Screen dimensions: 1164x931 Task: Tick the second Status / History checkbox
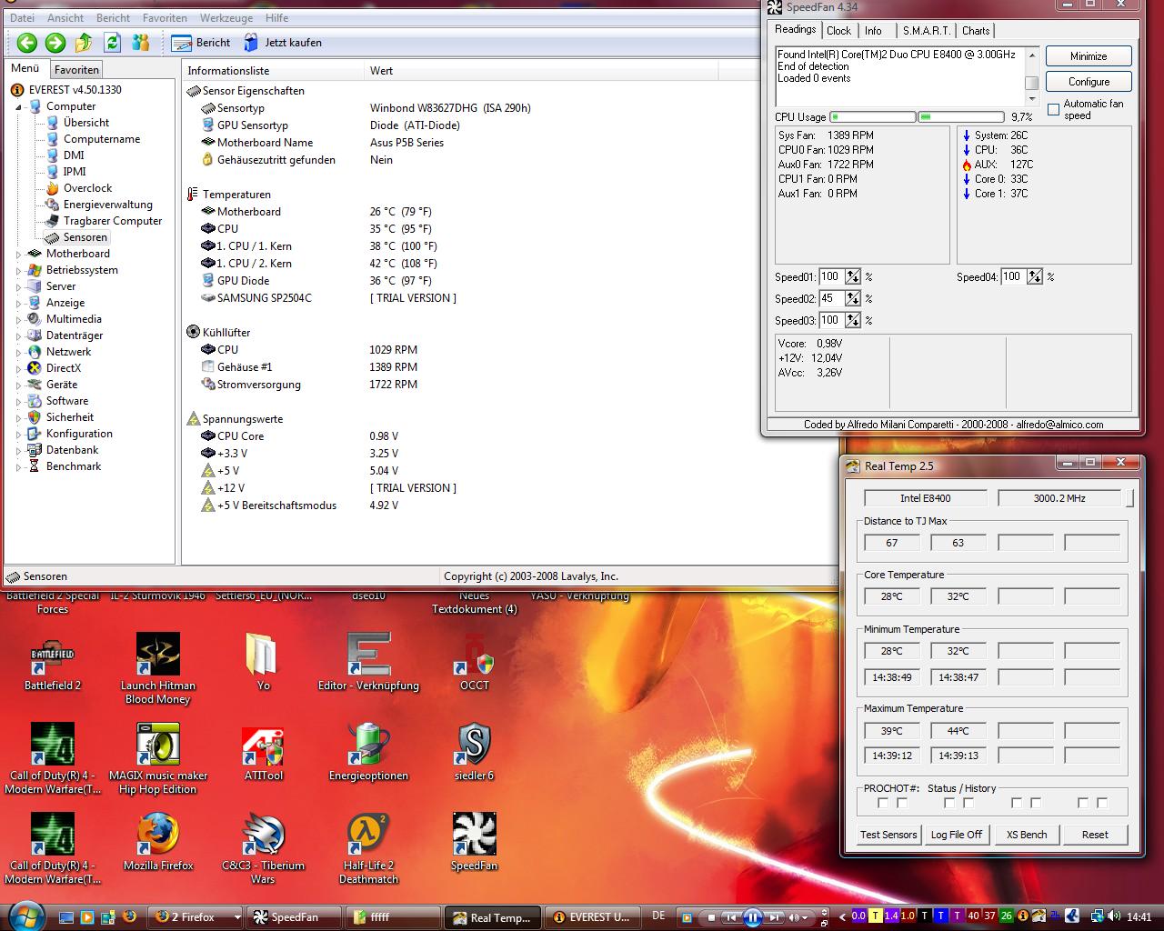tap(968, 803)
